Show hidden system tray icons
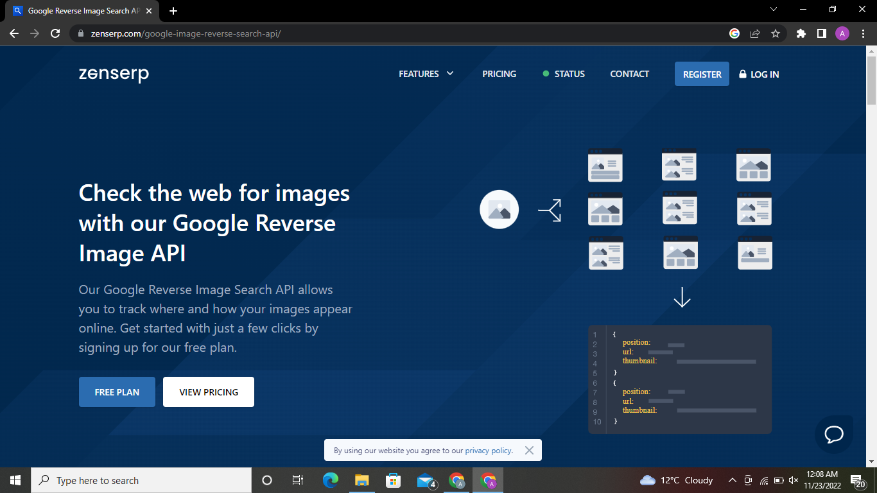This screenshot has width=877, height=493. [732, 480]
